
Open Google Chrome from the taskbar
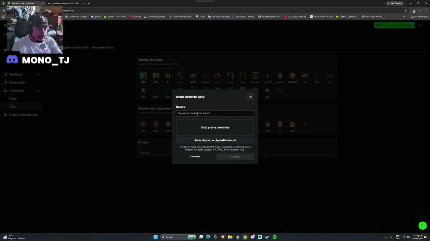pos(245,237)
